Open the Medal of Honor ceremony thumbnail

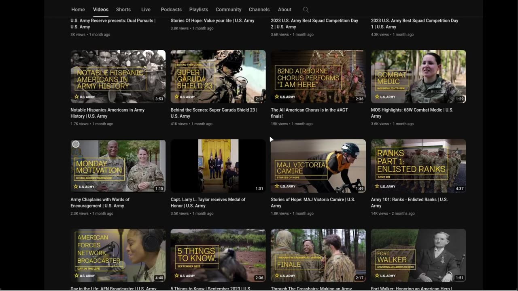pos(218,166)
